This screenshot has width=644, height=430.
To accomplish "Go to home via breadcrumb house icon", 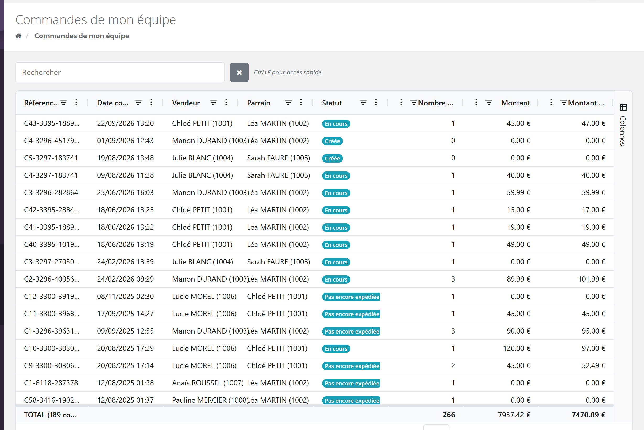I will point(18,36).
